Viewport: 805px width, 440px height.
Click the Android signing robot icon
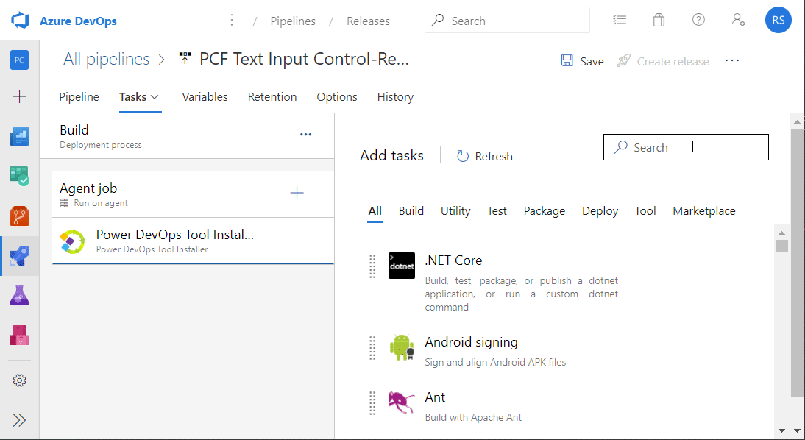(402, 347)
